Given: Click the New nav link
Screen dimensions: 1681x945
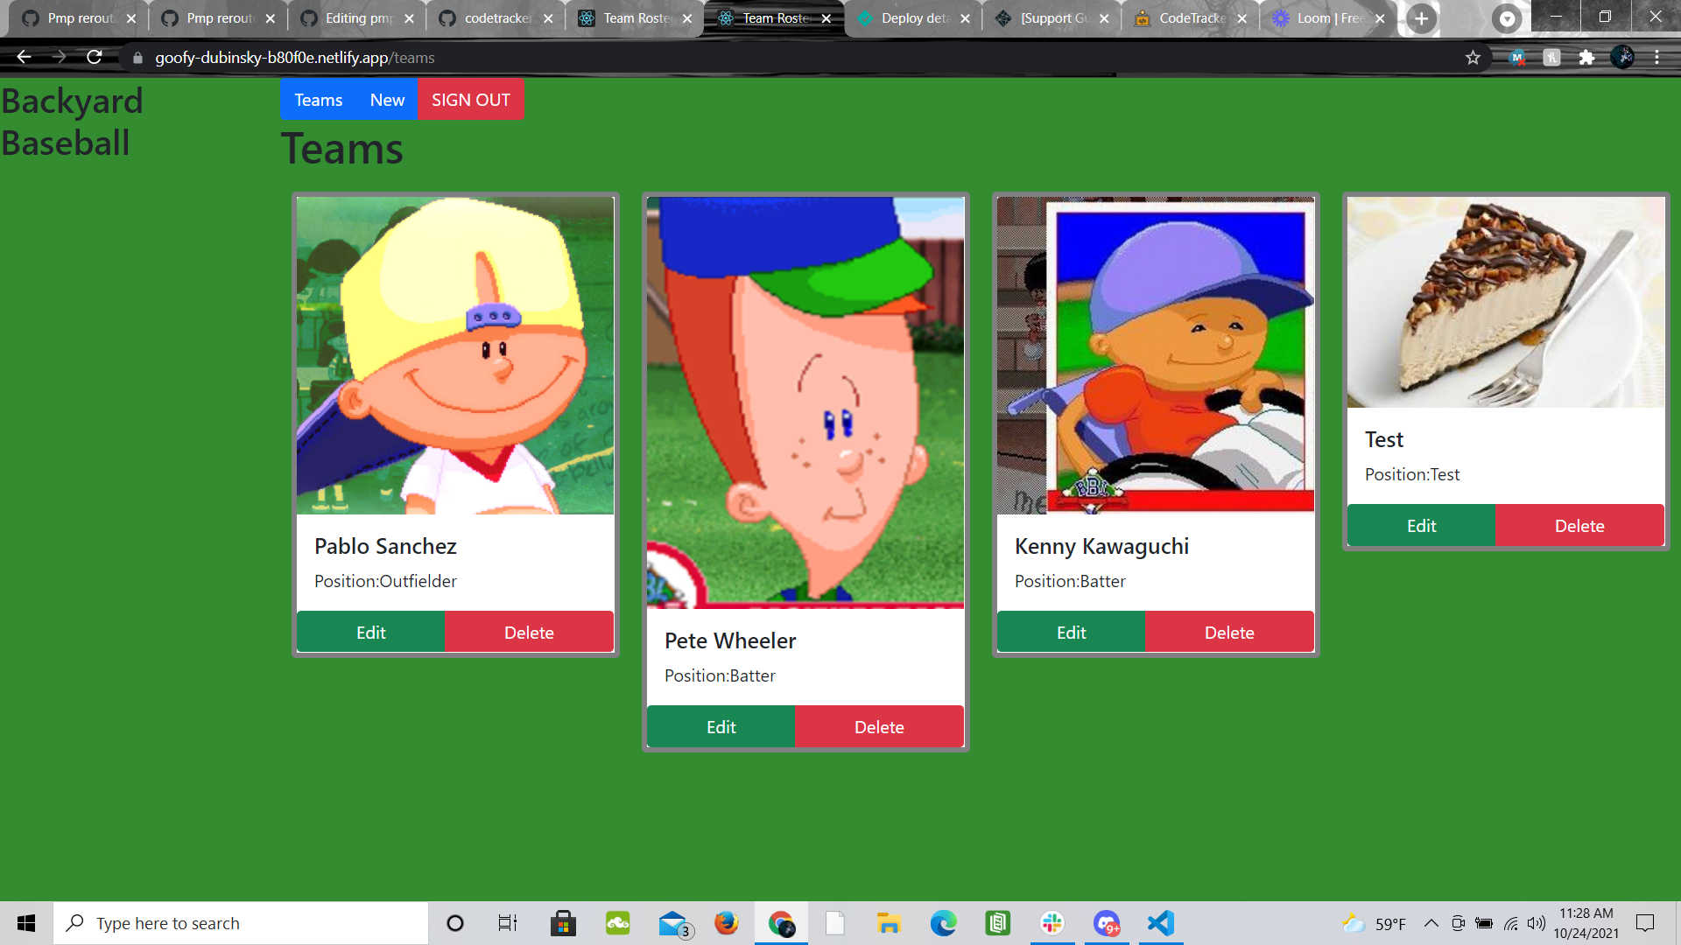Looking at the screenshot, I should click(x=387, y=100).
